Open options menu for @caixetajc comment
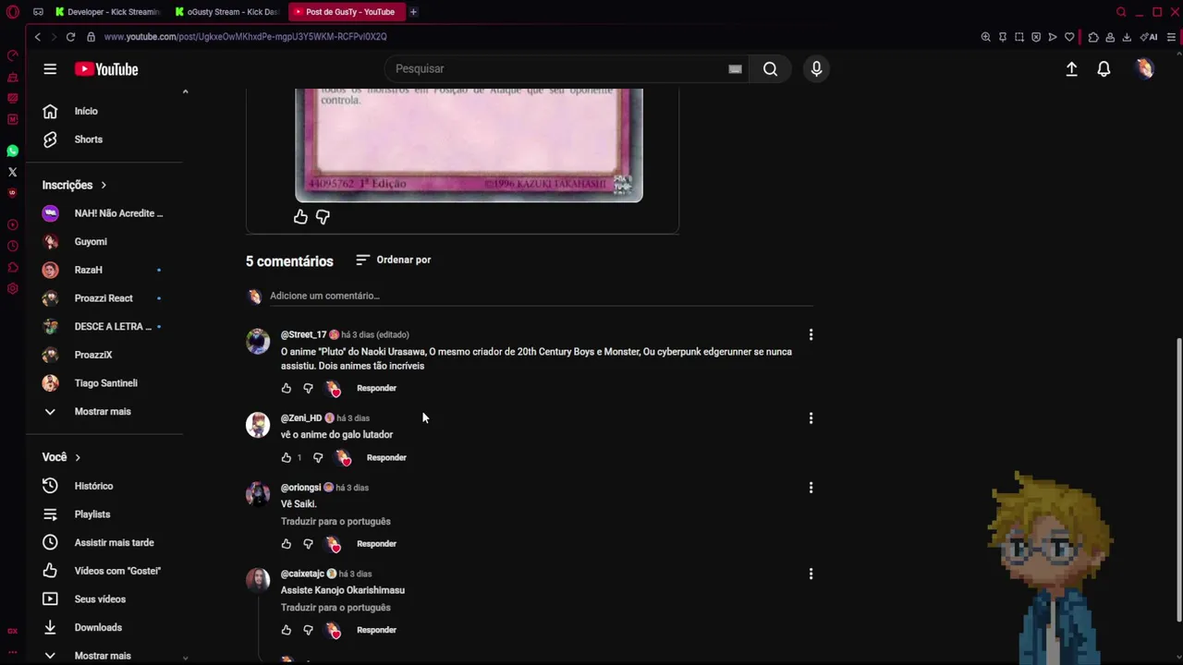 click(x=811, y=574)
